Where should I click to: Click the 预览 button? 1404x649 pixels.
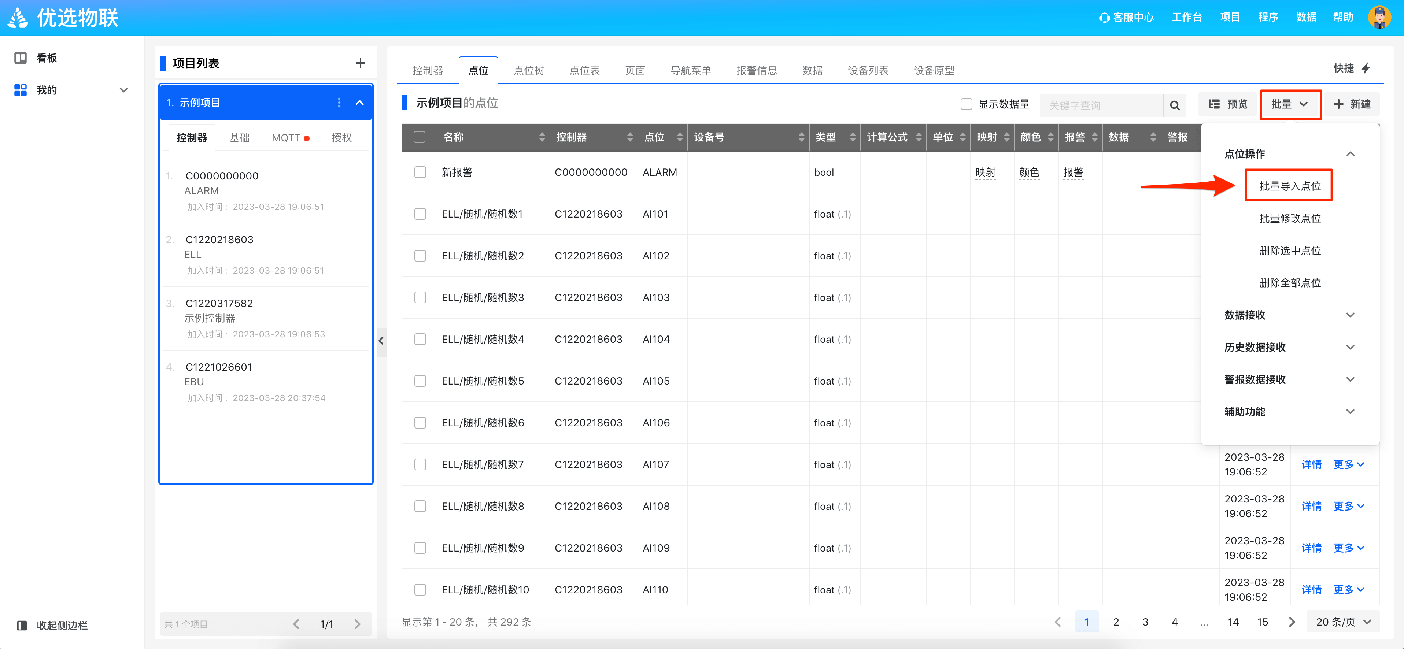pos(1227,104)
